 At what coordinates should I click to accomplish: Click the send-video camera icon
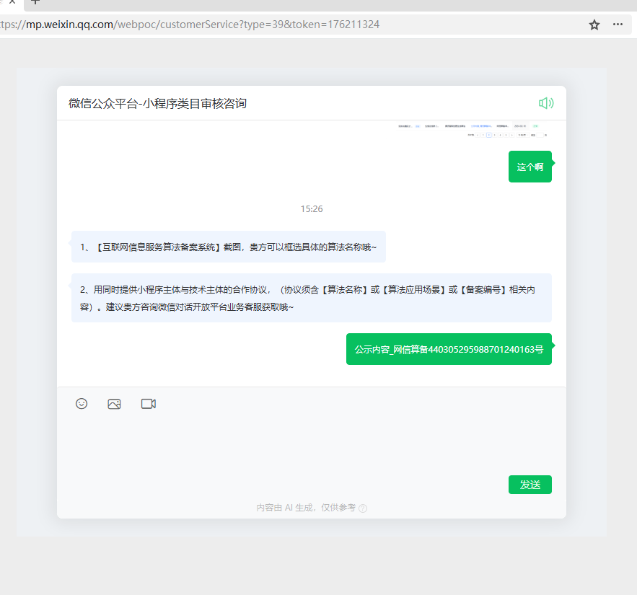pos(149,404)
